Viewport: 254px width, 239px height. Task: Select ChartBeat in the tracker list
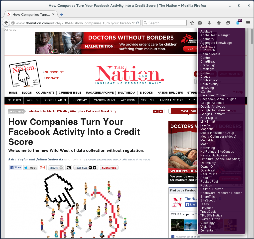click(208, 62)
